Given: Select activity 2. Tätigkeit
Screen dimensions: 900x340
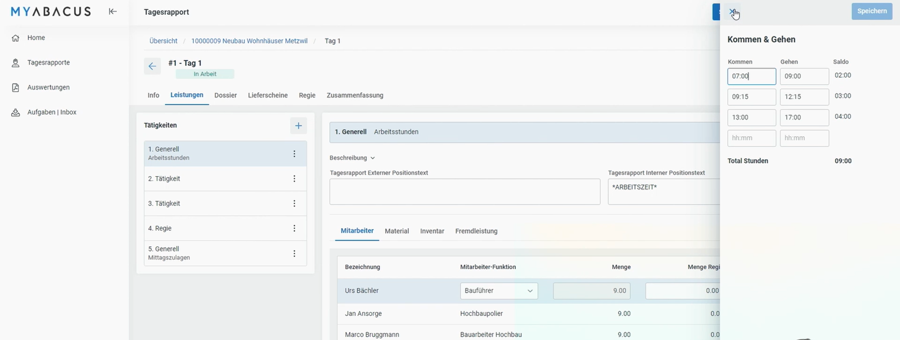Looking at the screenshot, I should click(225, 179).
